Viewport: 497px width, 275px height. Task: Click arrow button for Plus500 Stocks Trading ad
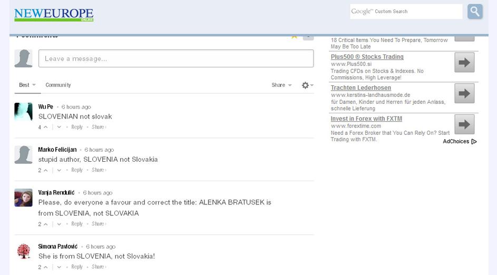pyautogui.click(x=464, y=63)
